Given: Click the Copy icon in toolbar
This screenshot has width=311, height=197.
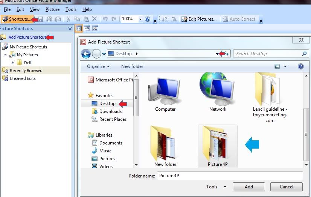Looking at the screenshot, I should pos(77,19).
